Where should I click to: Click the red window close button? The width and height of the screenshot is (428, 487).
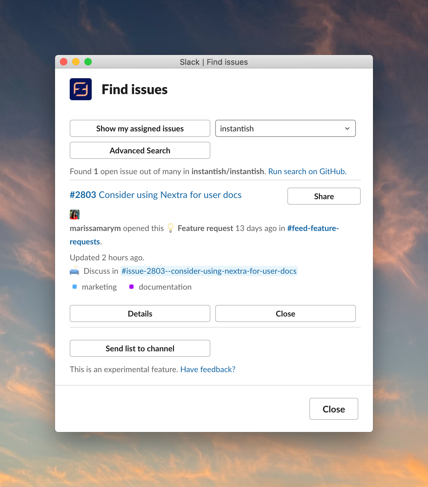[64, 62]
